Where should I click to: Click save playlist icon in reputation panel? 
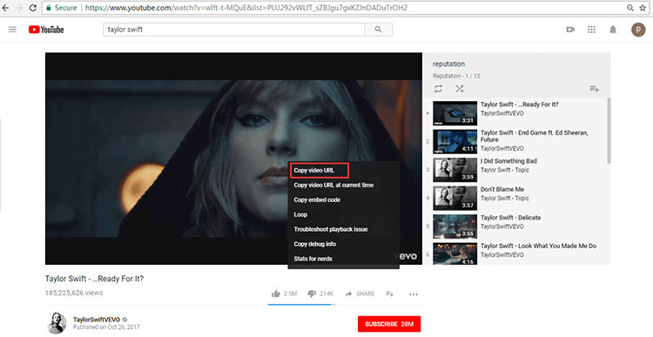[595, 89]
